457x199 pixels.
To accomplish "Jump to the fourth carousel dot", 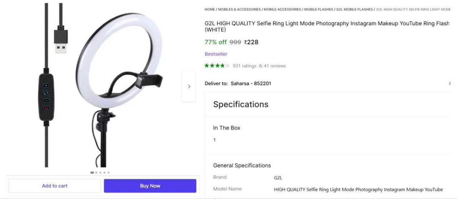I will tap(104, 173).
